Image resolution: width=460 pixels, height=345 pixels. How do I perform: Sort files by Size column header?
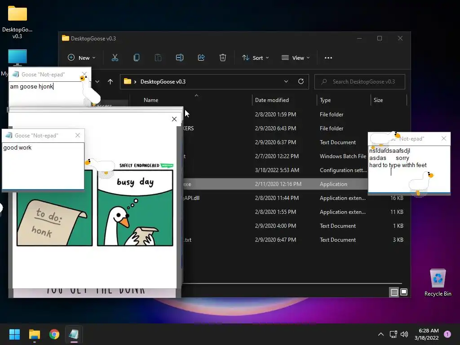point(378,100)
